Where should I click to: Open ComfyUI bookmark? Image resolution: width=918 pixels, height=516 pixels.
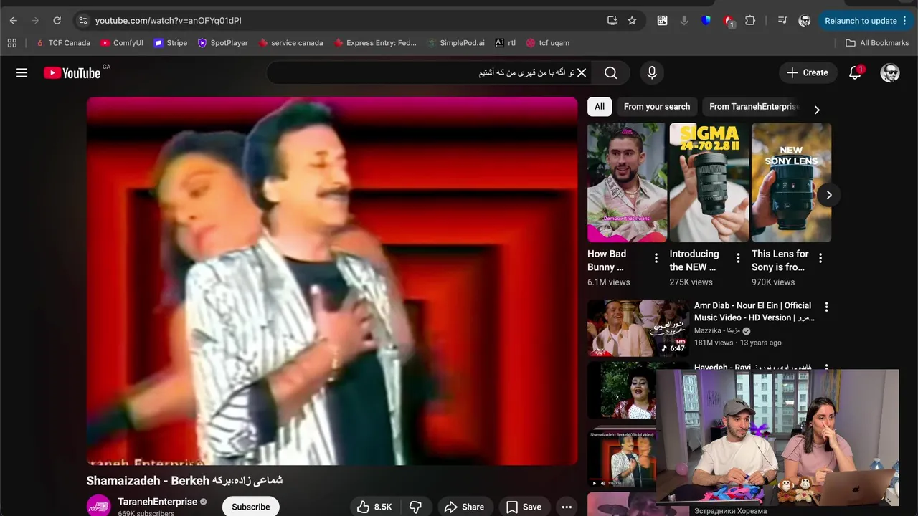122,43
